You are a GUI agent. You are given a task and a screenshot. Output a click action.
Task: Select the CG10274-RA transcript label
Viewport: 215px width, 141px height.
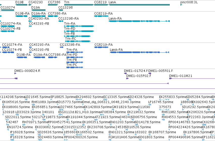point(11,24)
